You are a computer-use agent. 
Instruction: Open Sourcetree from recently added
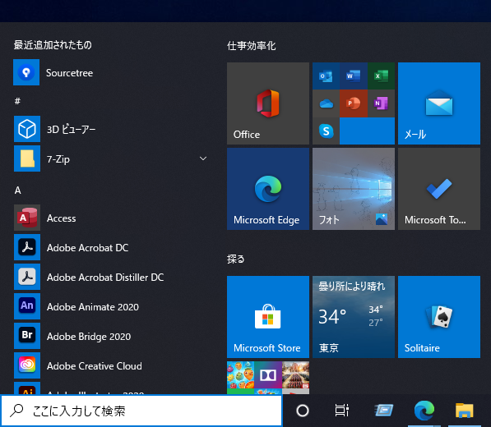tap(109, 72)
